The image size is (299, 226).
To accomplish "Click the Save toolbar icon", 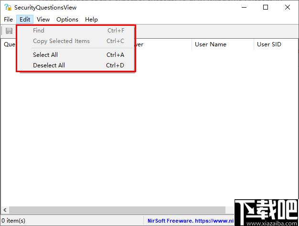I will (x=9, y=31).
